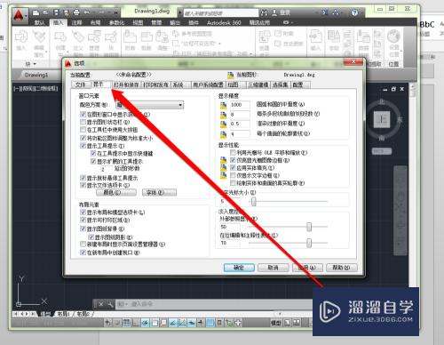Click the Save quick-access icon
The image size is (444, 345).
(56, 12)
